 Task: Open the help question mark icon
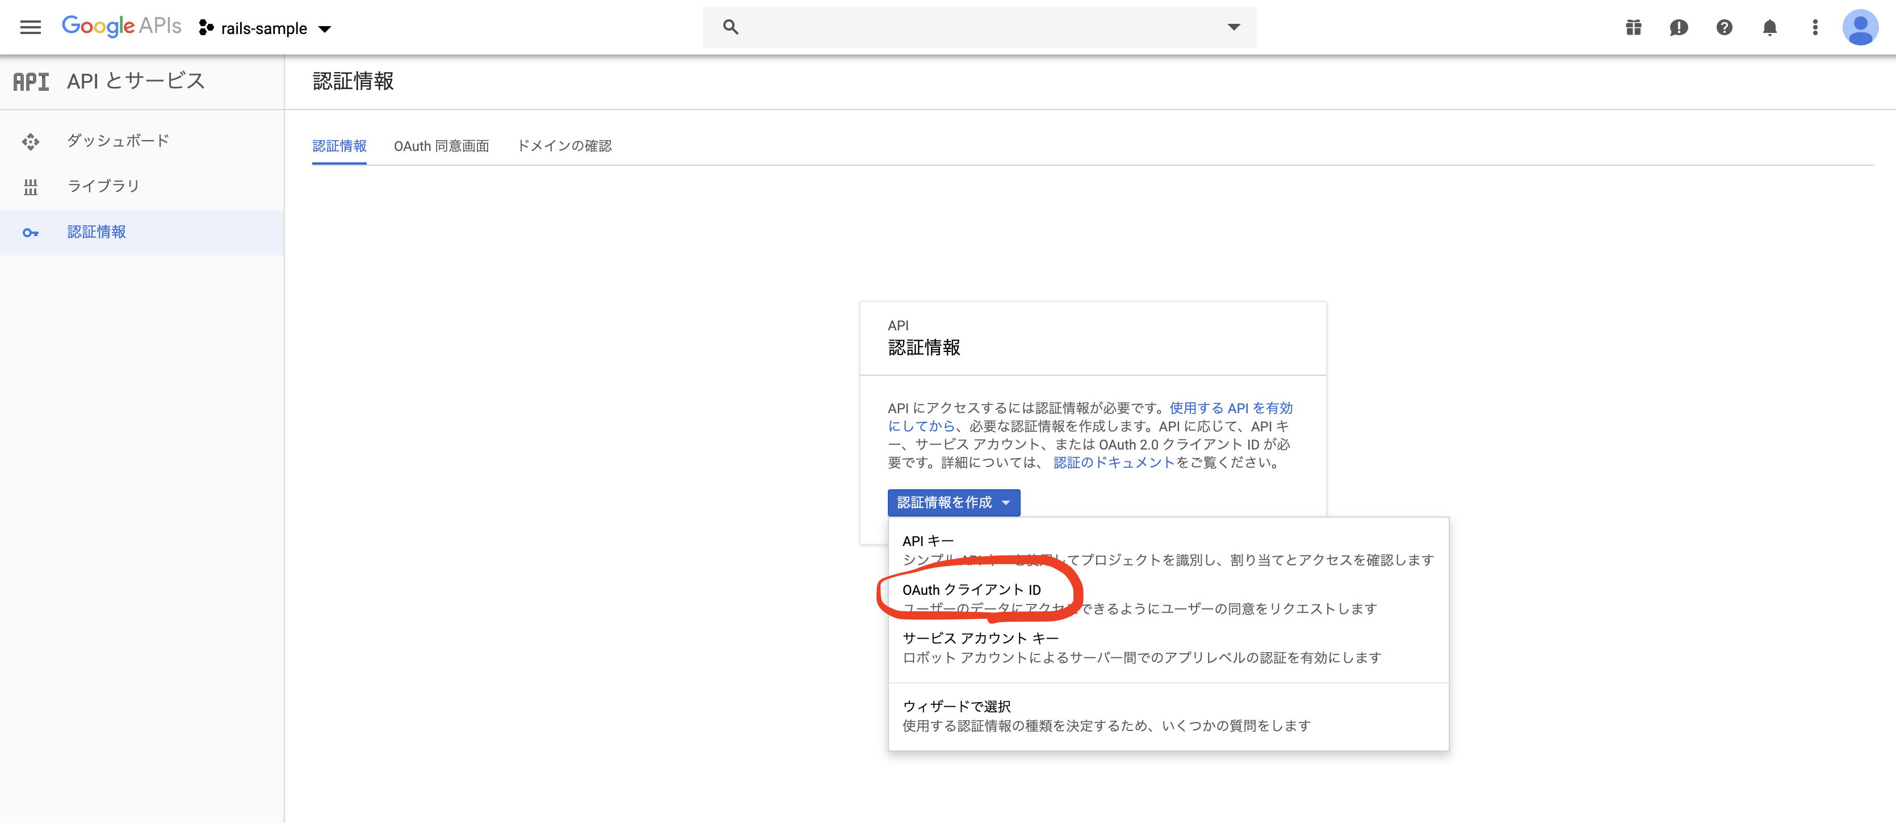pyautogui.click(x=1724, y=28)
